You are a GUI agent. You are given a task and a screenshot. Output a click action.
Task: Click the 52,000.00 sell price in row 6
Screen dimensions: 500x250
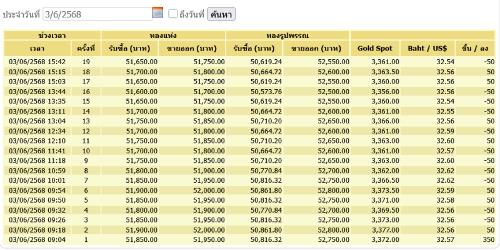click(x=209, y=191)
